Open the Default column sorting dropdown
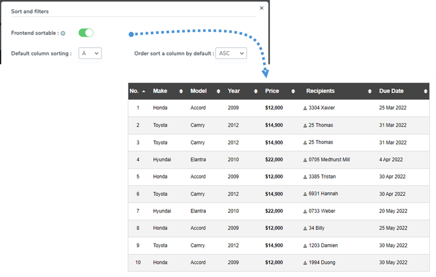This screenshot has height=277, width=436. click(90, 54)
